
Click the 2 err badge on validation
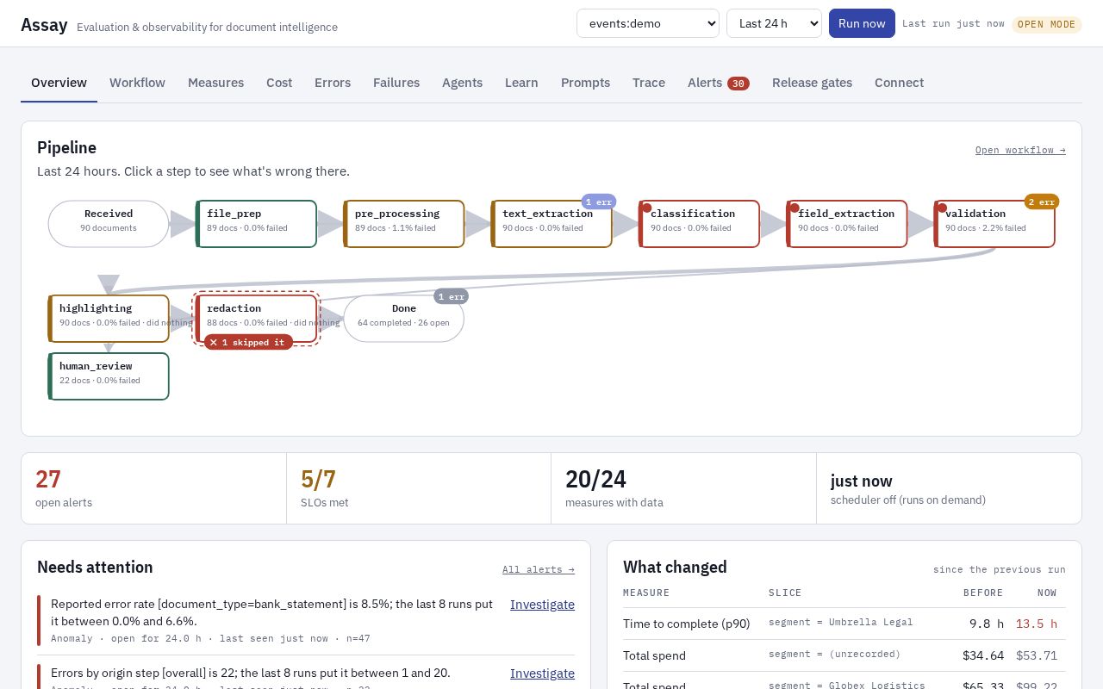(1041, 202)
